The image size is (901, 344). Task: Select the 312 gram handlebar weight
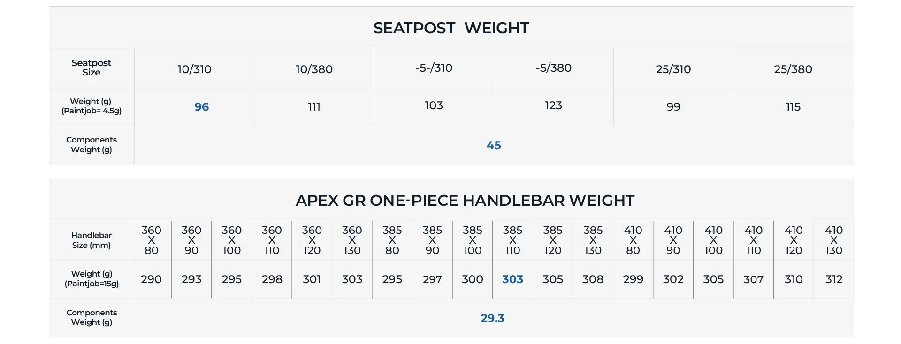834,279
